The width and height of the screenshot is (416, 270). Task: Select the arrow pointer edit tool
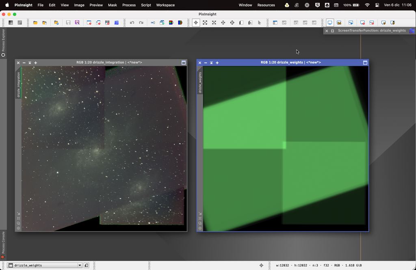coord(260,23)
